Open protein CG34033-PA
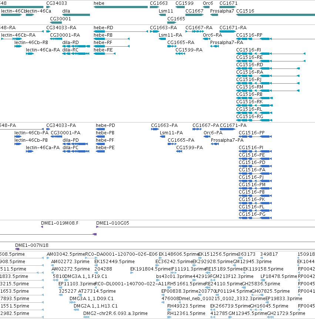Screen dimensions: 315x319 (x=61, y=125)
